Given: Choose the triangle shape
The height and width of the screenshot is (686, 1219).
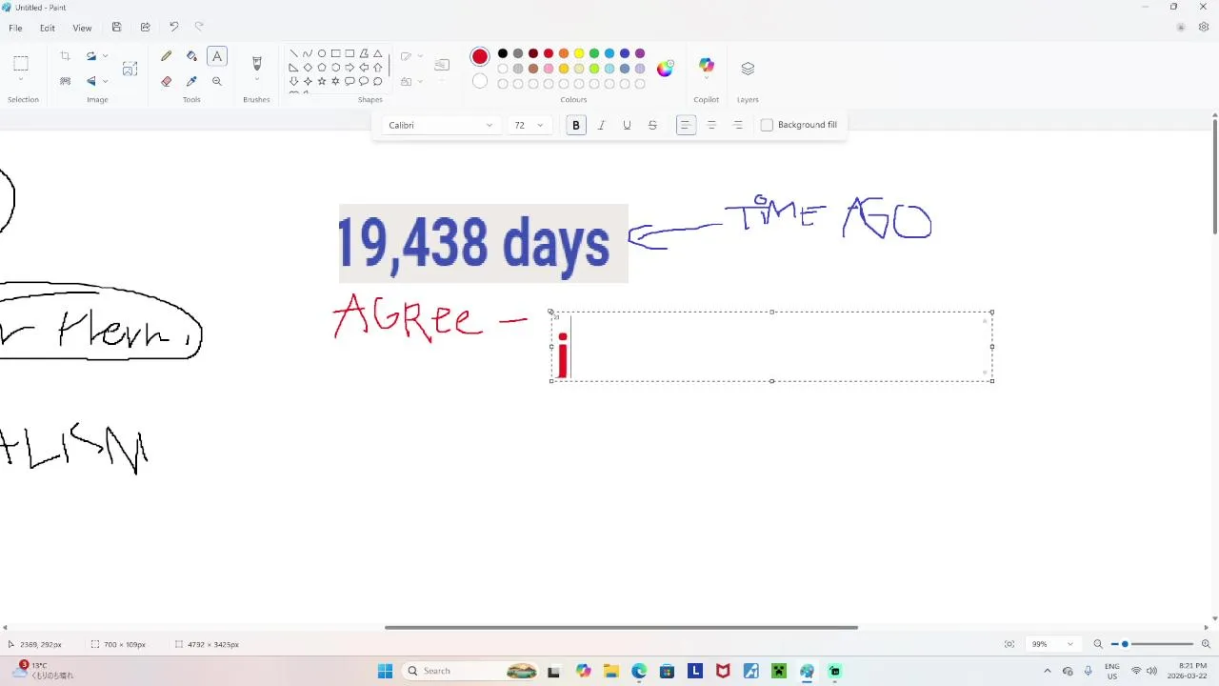Looking at the screenshot, I should pos(377,54).
